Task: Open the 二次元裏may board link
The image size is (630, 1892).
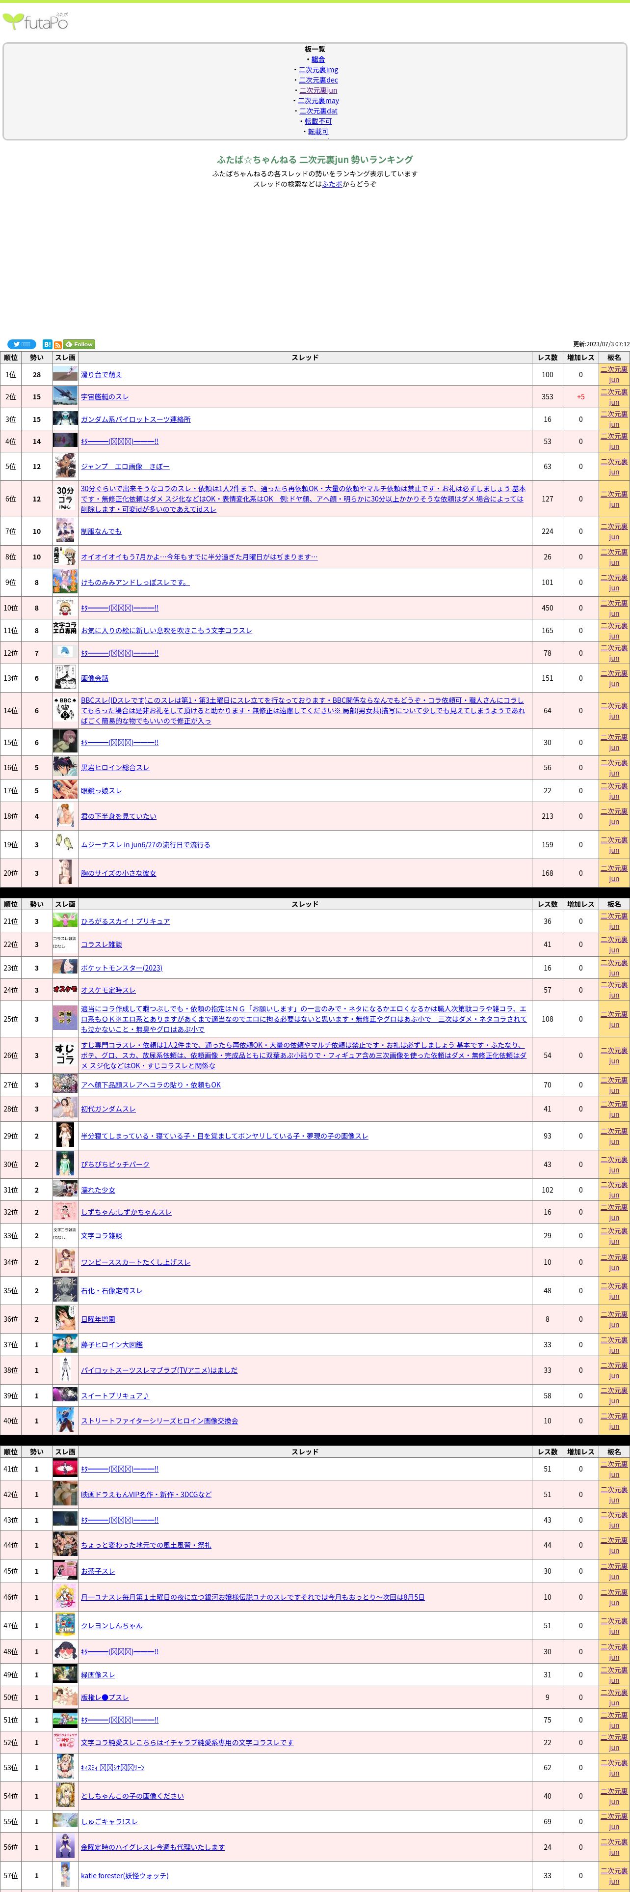Action: click(318, 101)
